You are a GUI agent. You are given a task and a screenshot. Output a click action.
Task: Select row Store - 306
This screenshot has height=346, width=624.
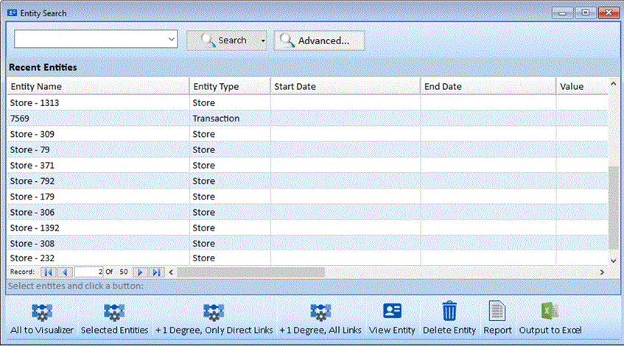pos(307,212)
